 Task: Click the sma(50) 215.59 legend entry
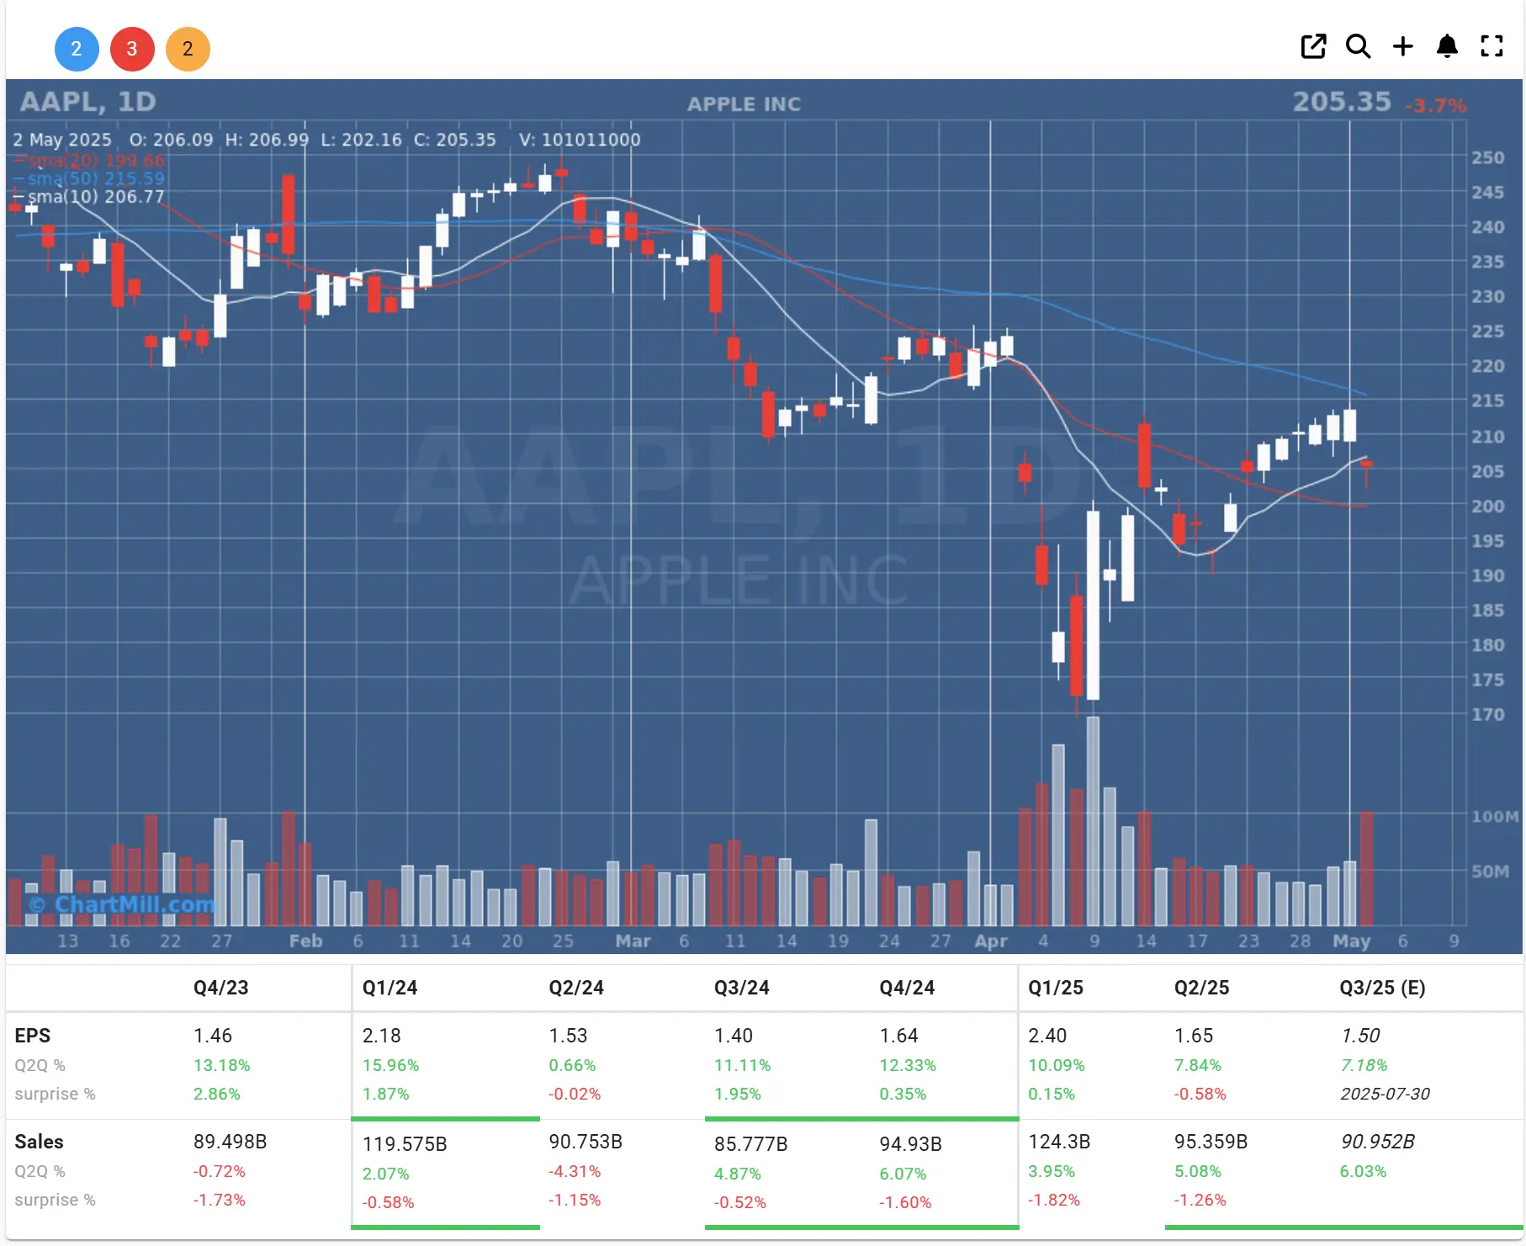(89, 178)
